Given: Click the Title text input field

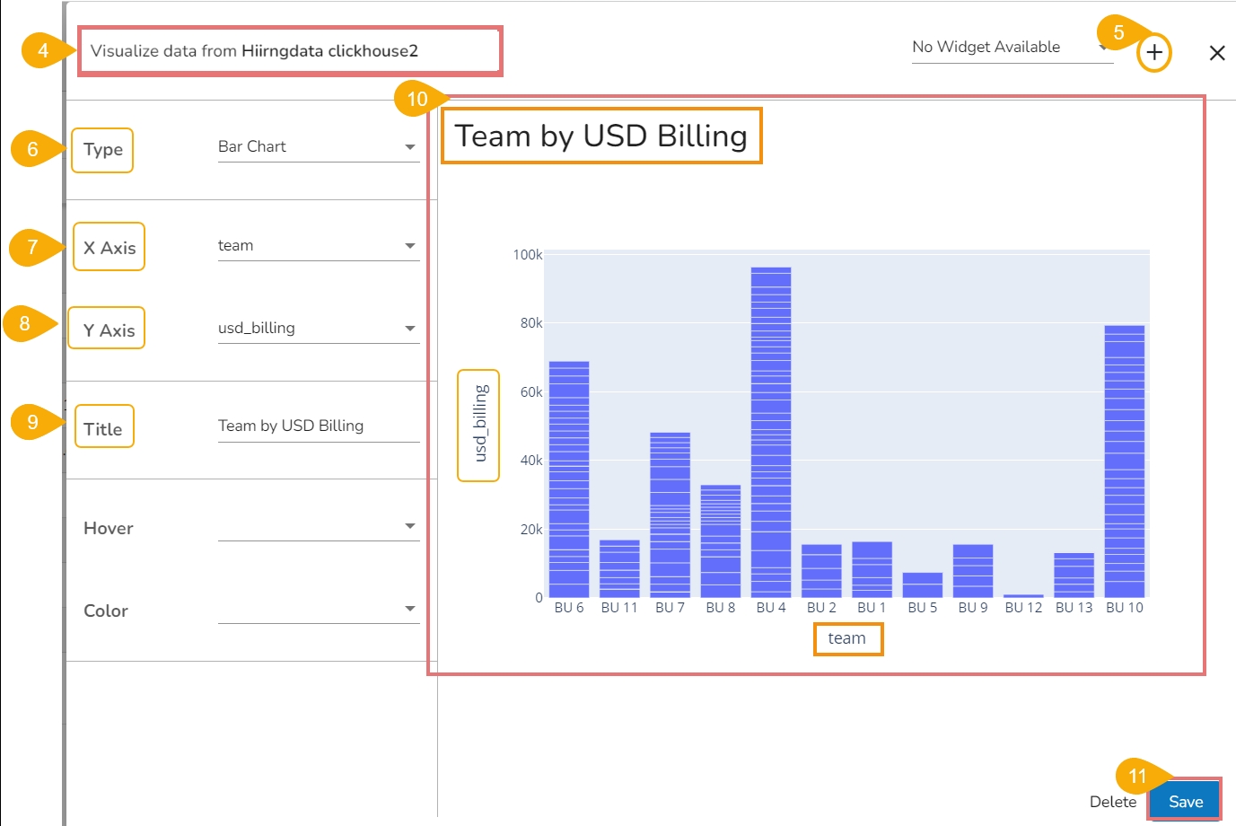Looking at the screenshot, I should (x=318, y=426).
